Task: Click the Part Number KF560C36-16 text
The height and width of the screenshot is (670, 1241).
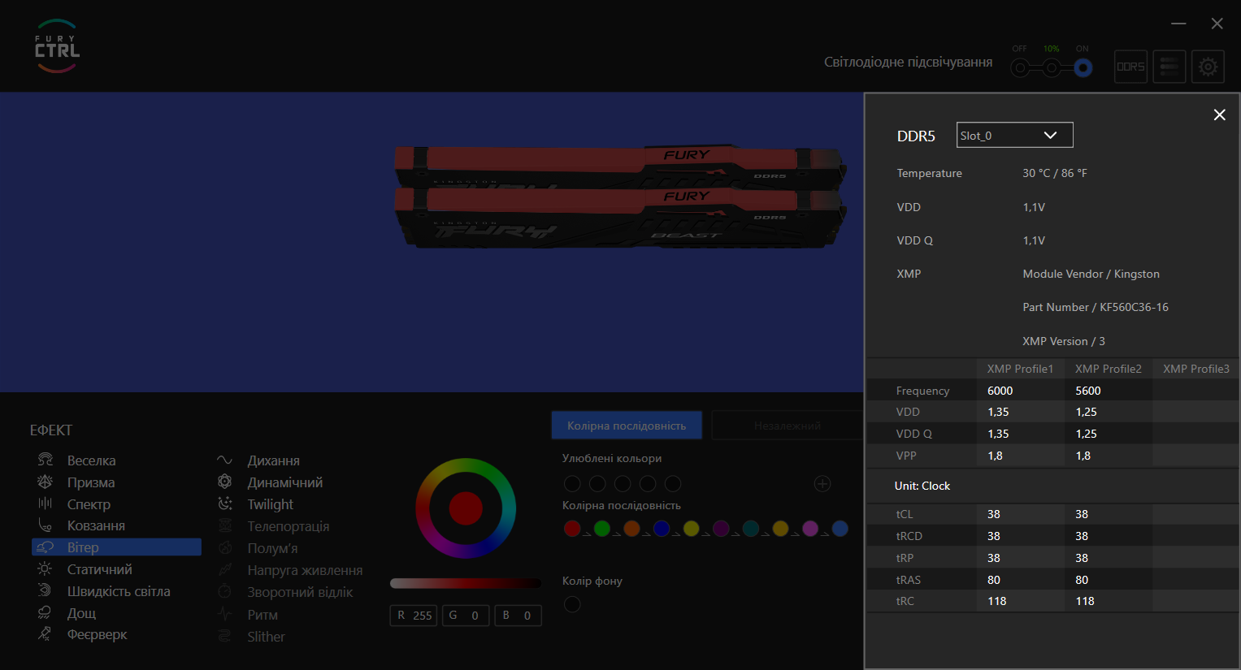Action: pyautogui.click(x=1096, y=307)
